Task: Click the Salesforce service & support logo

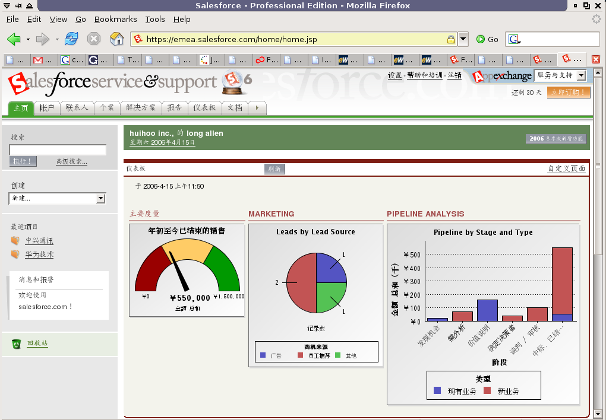Action: 112,82
